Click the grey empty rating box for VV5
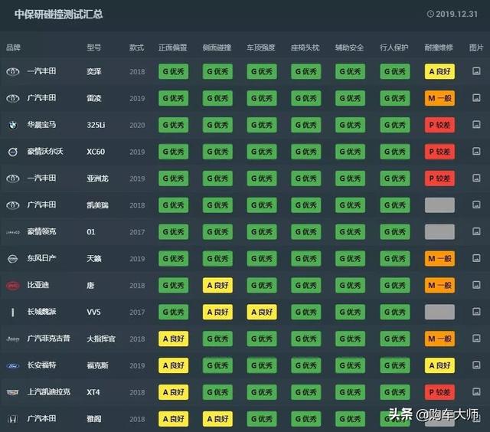This screenshot has height=432, width=490. coord(439,312)
